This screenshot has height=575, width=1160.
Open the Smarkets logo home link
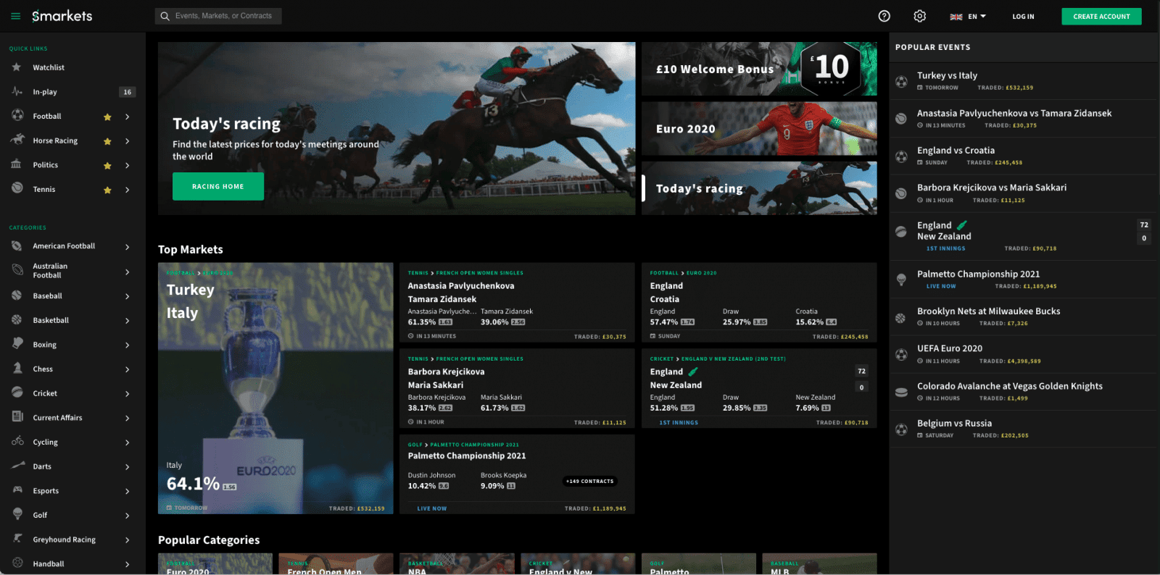(62, 16)
